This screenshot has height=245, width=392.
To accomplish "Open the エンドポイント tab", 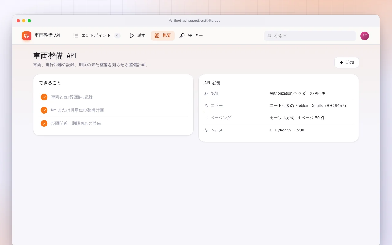I will point(97,36).
